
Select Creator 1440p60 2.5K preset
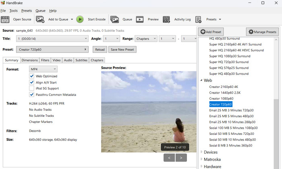(225, 93)
